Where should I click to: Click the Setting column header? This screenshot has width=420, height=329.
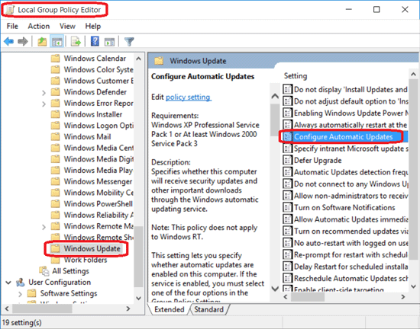[296, 76]
